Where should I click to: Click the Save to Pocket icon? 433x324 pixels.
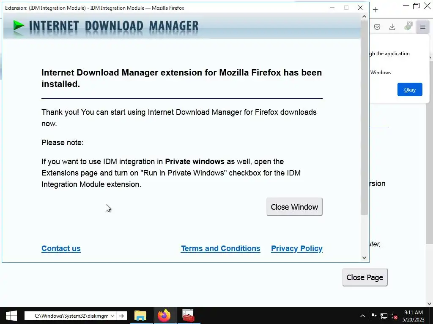(377, 27)
